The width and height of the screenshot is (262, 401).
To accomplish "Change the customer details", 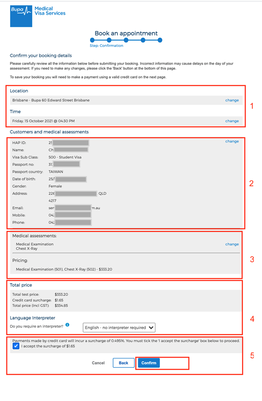I will click(x=232, y=141).
